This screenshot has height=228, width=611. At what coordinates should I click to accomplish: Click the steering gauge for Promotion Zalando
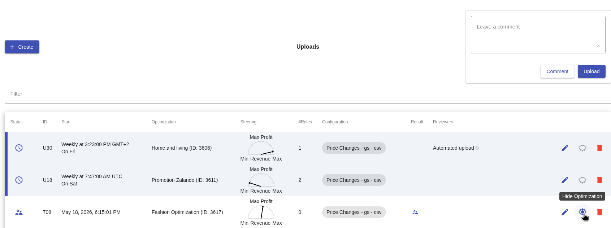click(x=261, y=180)
